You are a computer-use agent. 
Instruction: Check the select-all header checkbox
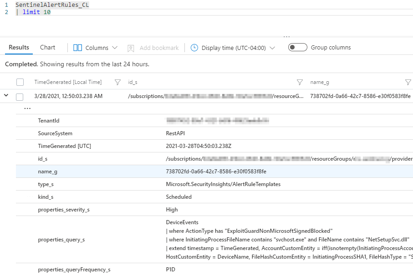click(20, 82)
